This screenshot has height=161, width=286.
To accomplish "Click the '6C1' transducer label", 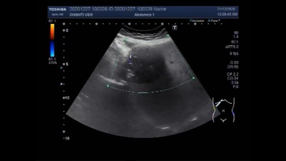I will [x=235, y=42].
